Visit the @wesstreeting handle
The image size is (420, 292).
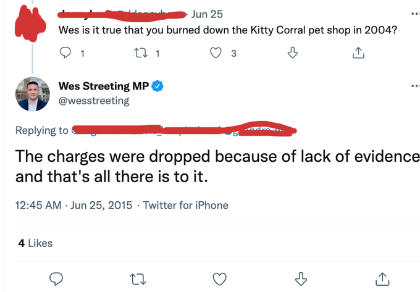93,101
